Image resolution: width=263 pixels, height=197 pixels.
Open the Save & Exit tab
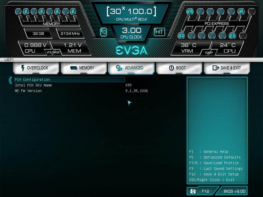coord(227,68)
